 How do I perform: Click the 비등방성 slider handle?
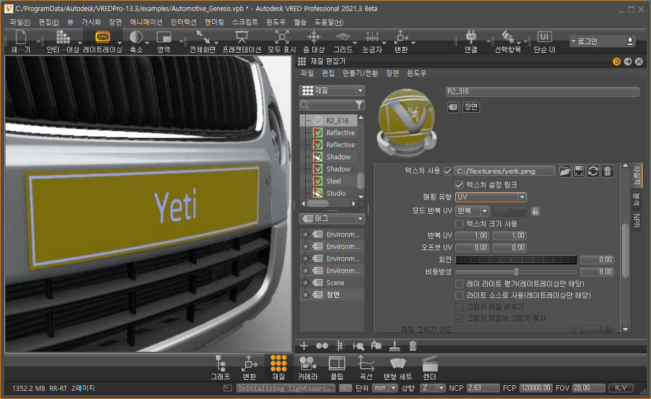click(x=516, y=272)
